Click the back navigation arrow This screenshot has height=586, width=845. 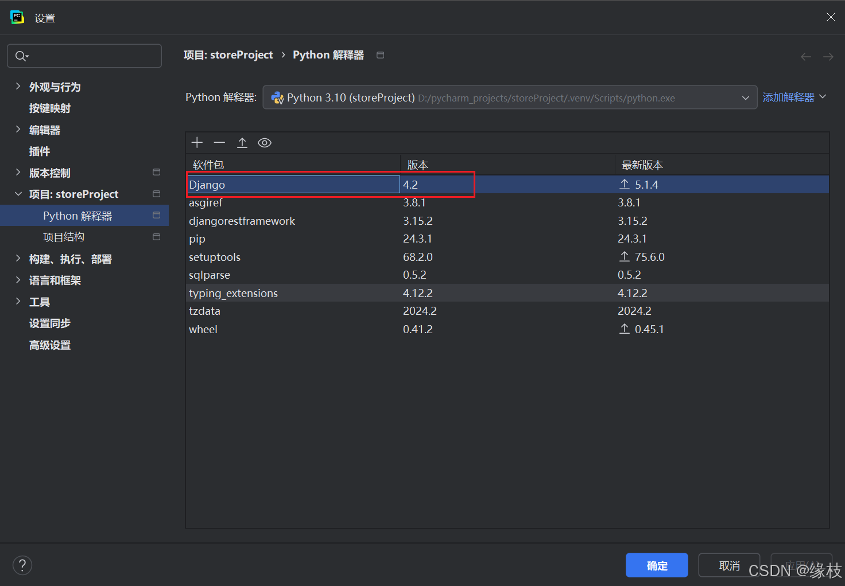click(x=805, y=56)
